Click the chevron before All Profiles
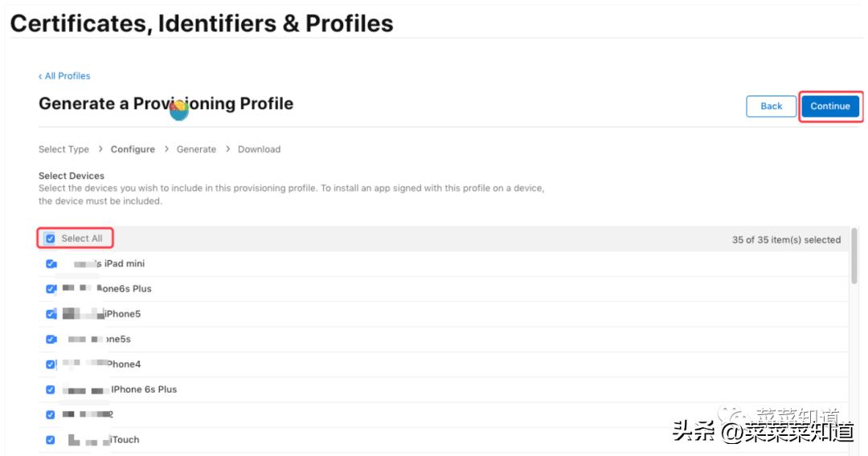 coord(40,76)
